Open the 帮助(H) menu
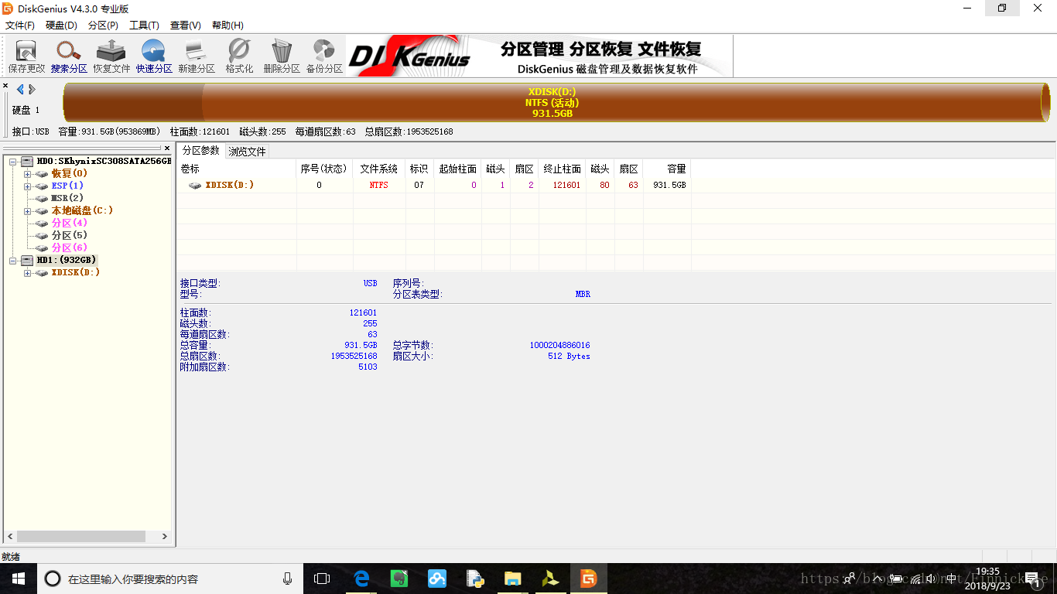The image size is (1057, 594). pos(227,26)
